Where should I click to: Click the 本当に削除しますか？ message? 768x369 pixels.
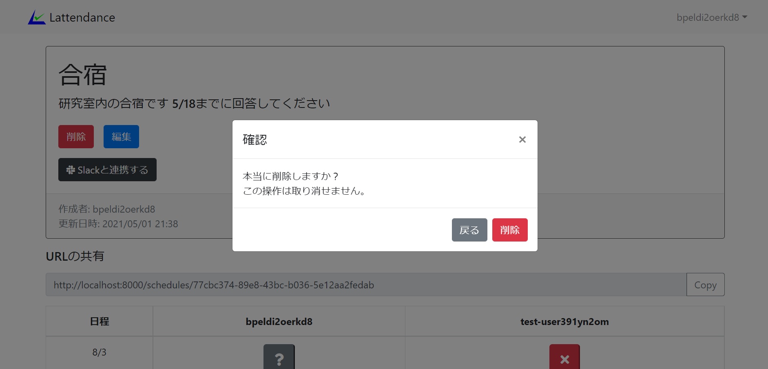click(291, 176)
